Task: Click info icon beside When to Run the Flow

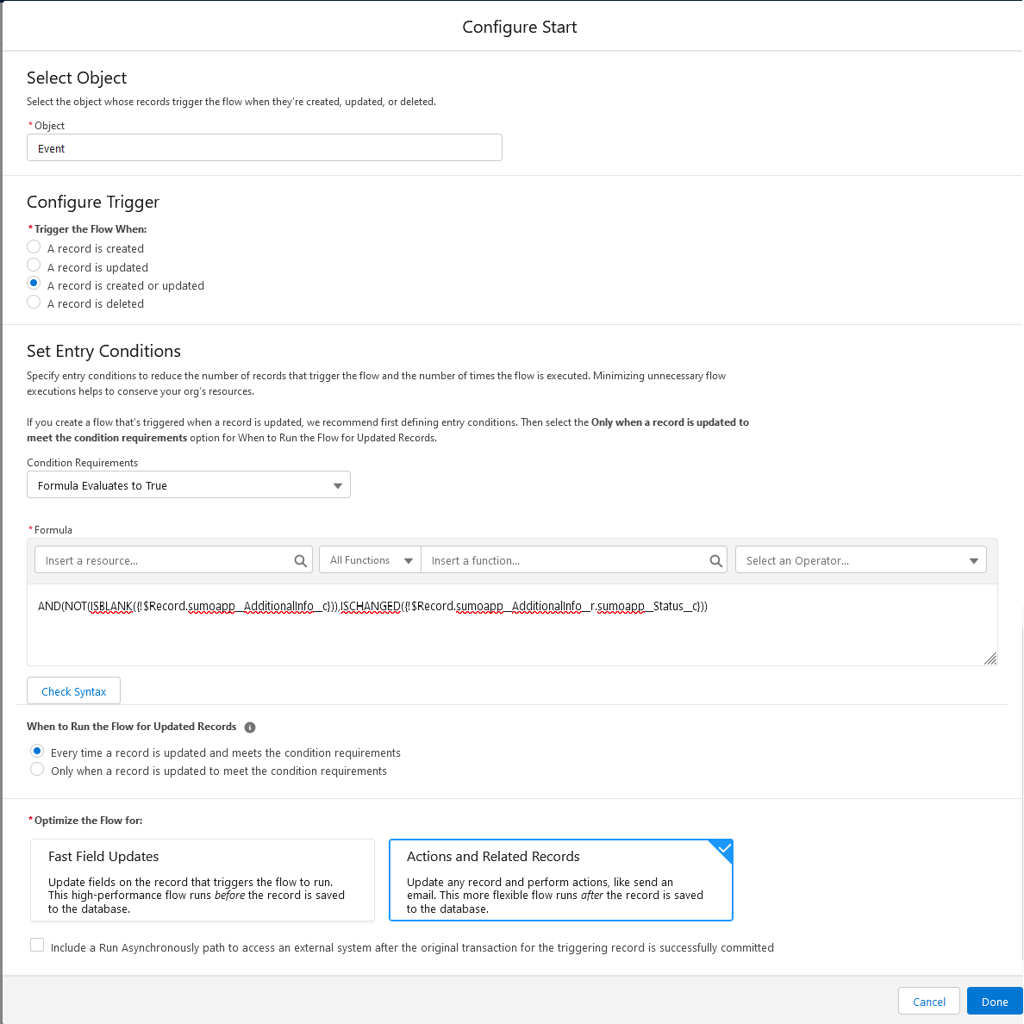Action: click(x=250, y=727)
